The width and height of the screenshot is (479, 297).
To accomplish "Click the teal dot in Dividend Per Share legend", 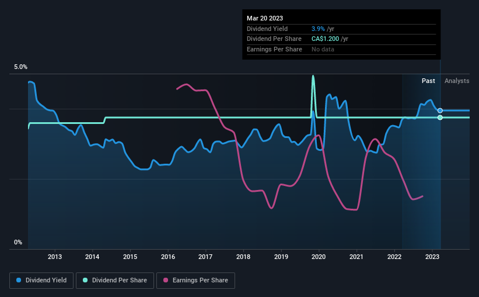I will tap(85, 280).
